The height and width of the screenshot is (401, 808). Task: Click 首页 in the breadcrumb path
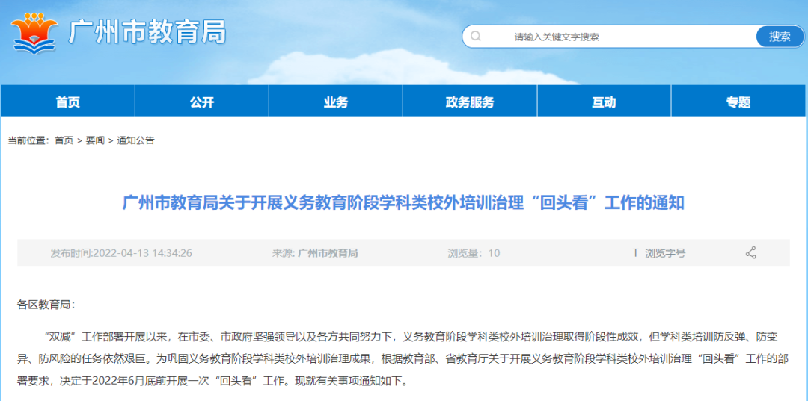pyautogui.click(x=64, y=140)
